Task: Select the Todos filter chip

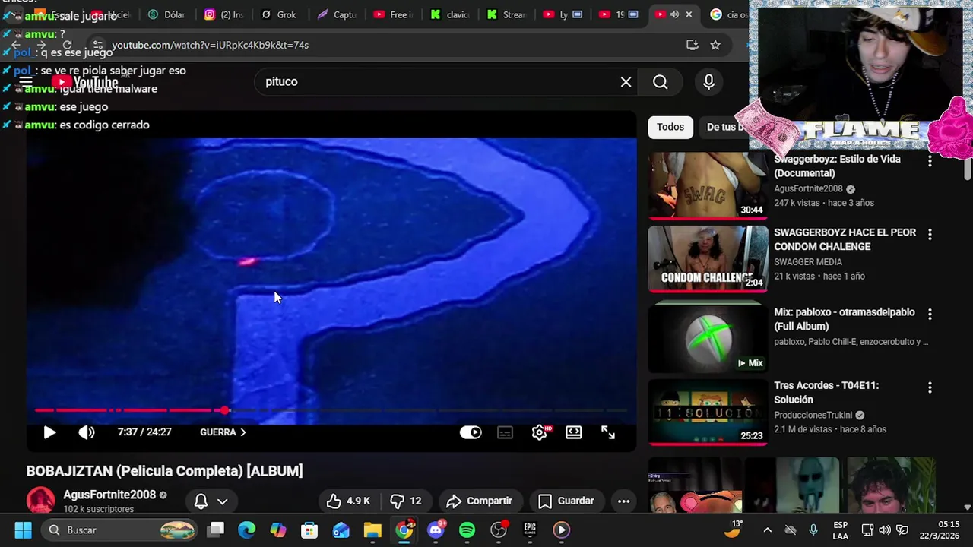Action: click(670, 127)
